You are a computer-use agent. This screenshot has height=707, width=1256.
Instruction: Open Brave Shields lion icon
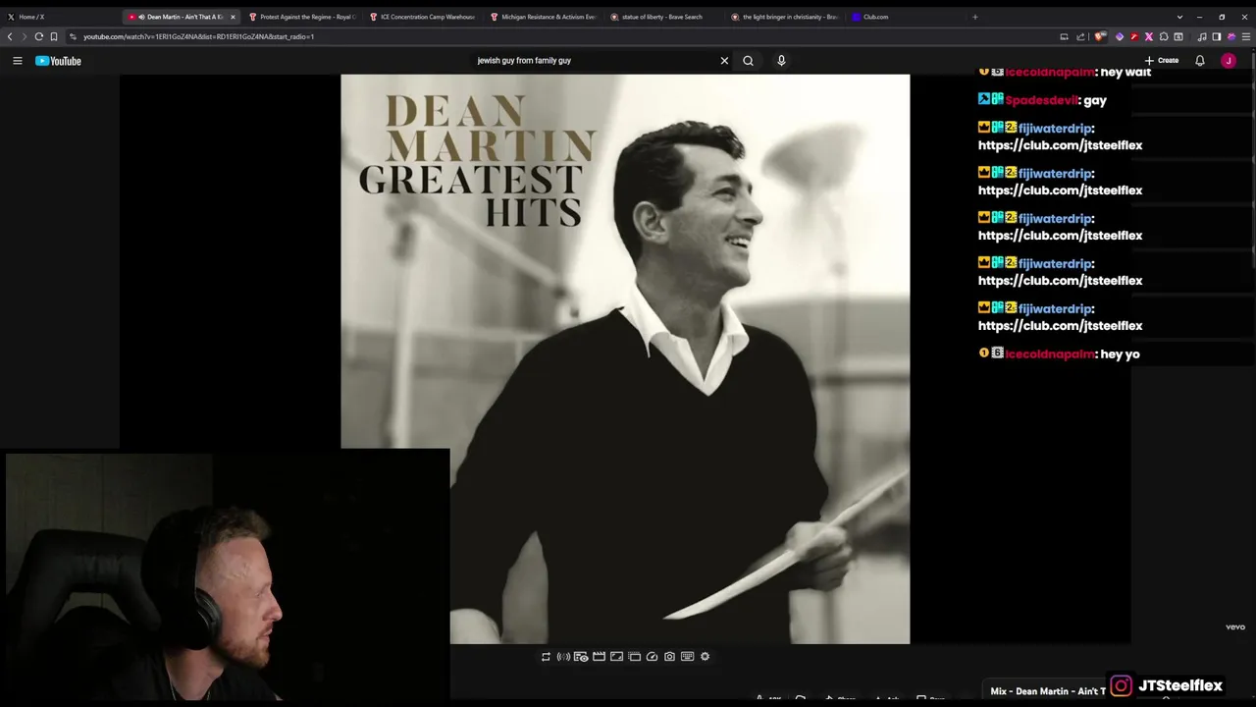[x=1101, y=36]
